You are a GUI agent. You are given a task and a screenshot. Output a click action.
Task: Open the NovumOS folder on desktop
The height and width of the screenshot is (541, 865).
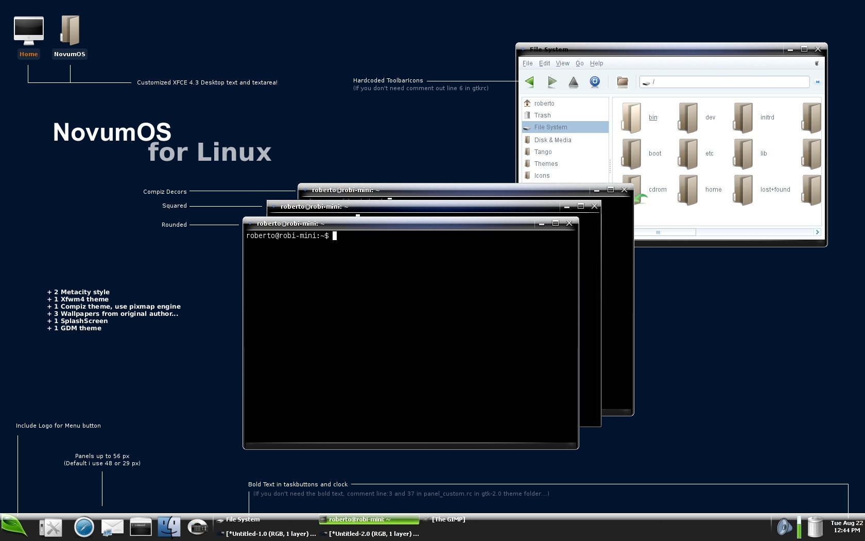(70, 37)
